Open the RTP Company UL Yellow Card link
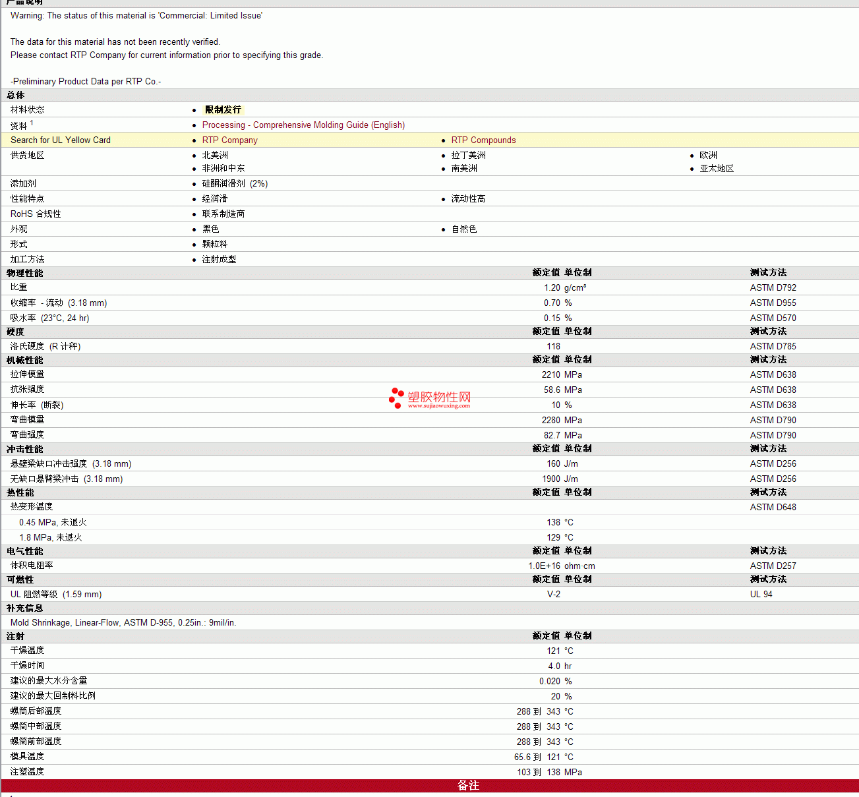859x797 pixels. click(x=230, y=140)
